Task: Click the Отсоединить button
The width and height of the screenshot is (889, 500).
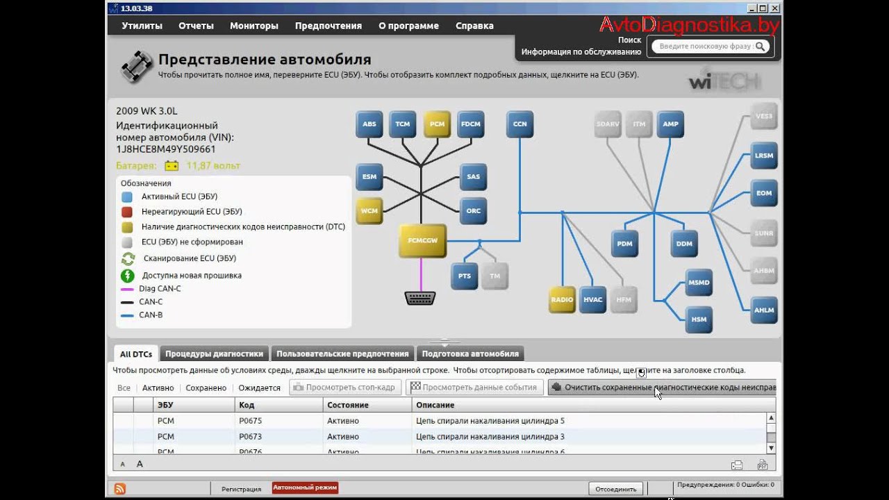Action: click(x=616, y=488)
